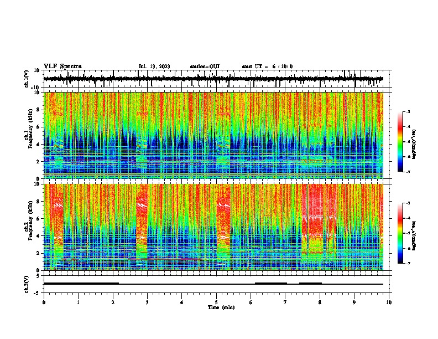The image size is (438, 339).
Task: Click time axis tick label "2"
Action: tap(113, 302)
